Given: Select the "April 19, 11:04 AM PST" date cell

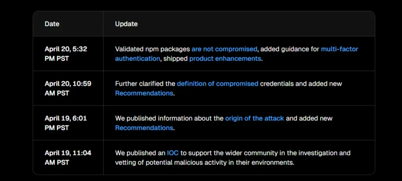Looking at the screenshot, I should [x=68, y=157].
